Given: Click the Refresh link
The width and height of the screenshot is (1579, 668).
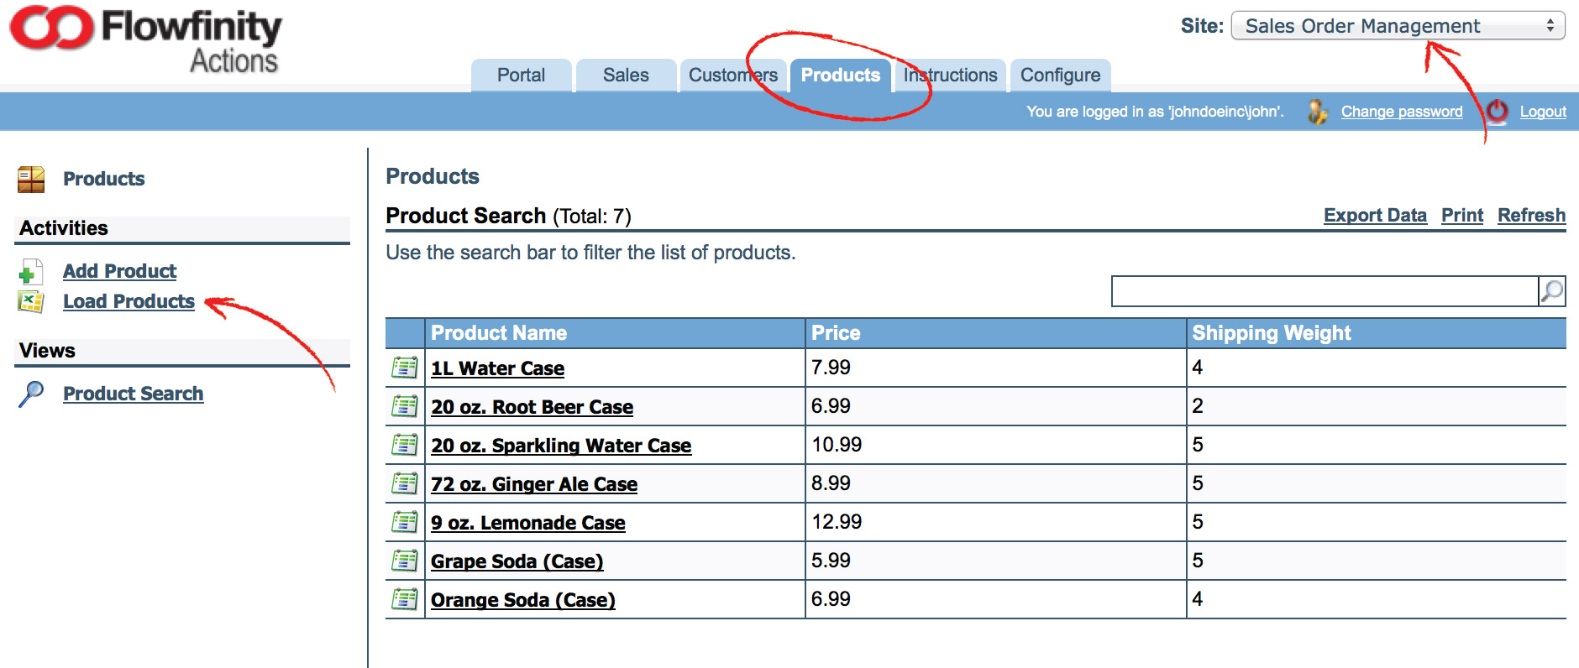Looking at the screenshot, I should 1531,216.
